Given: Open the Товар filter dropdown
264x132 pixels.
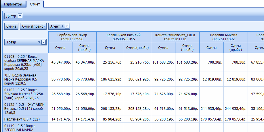Looking at the screenshot, I should (x=44, y=42).
